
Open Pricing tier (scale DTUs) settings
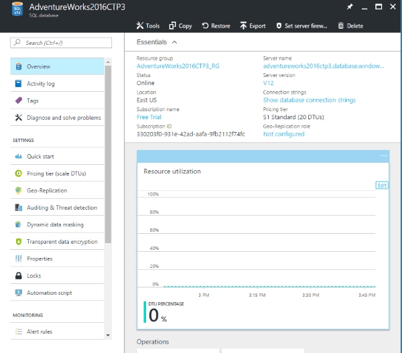tap(56, 173)
